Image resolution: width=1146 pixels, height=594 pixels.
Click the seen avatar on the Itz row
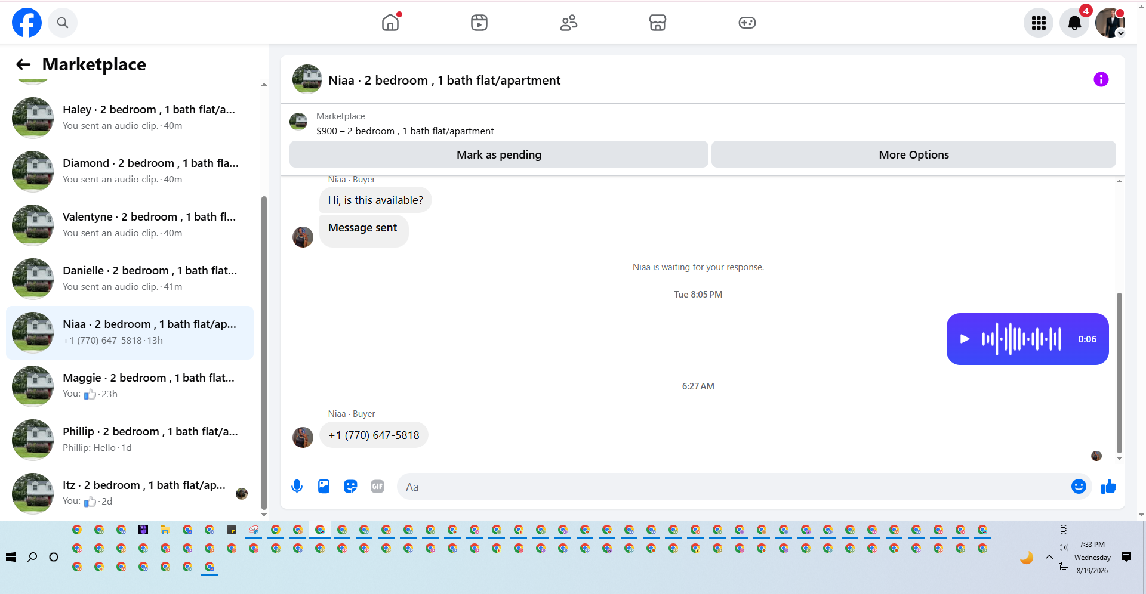(242, 494)
